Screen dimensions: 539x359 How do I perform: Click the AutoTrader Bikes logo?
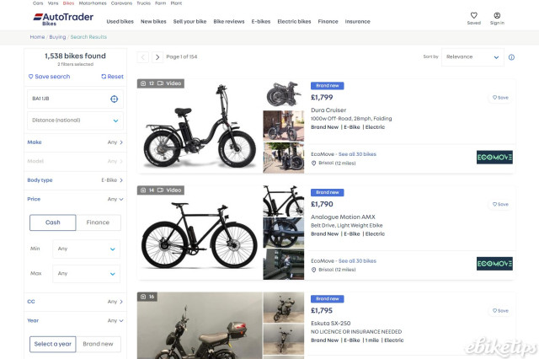(63, 19)
